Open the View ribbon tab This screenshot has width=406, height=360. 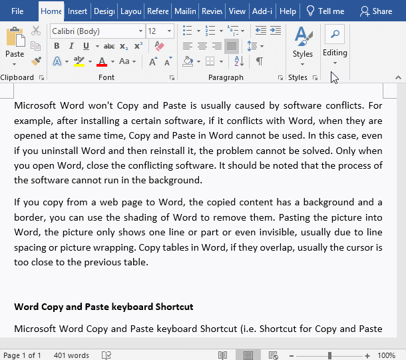(x=237, y=11)
